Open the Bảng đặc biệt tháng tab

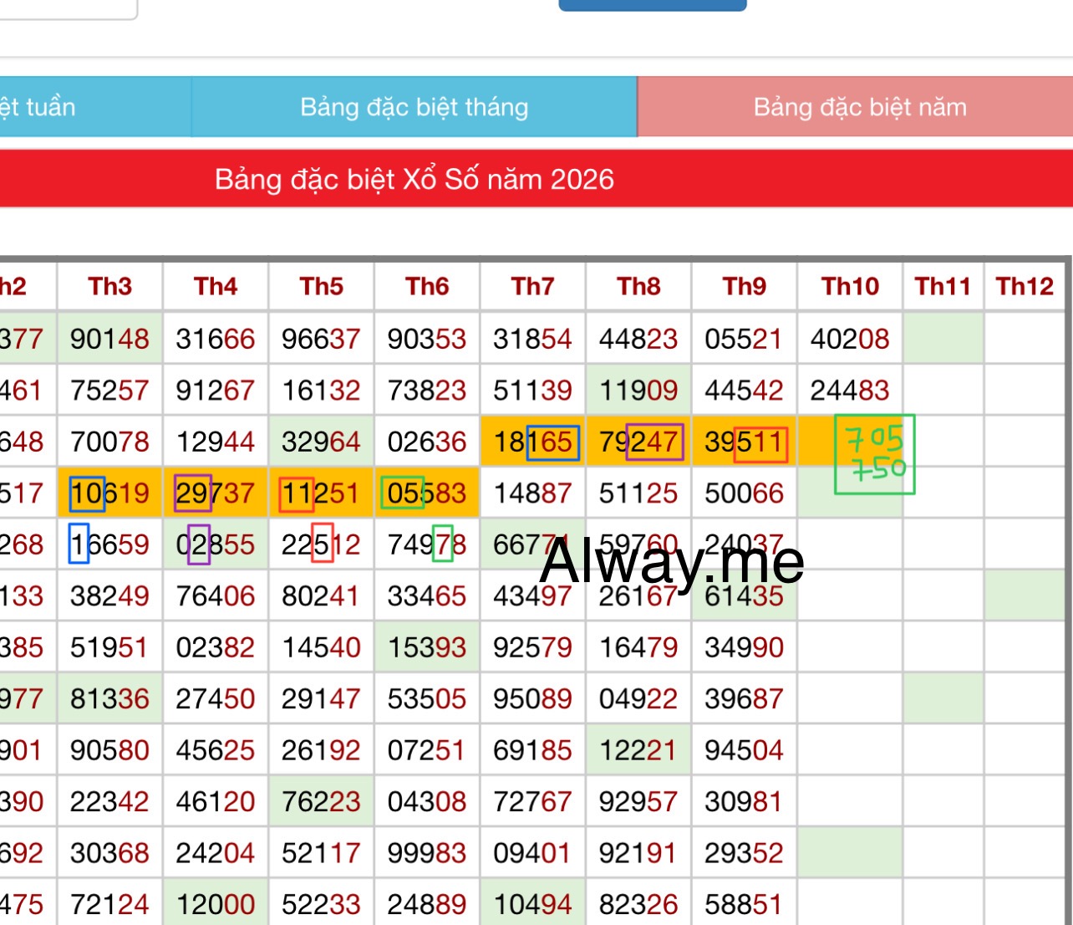coord(414,107)
